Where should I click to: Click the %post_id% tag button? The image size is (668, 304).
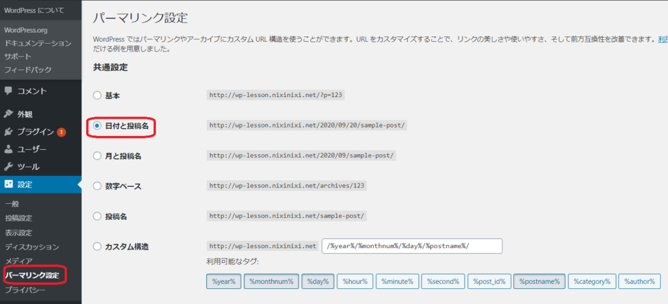click(489, 281)
